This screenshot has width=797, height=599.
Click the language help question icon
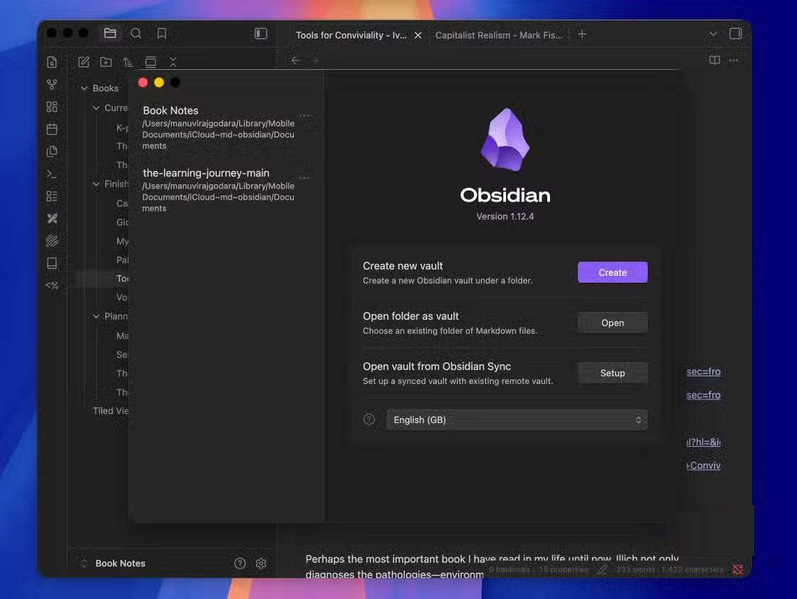tap(369, 419)
